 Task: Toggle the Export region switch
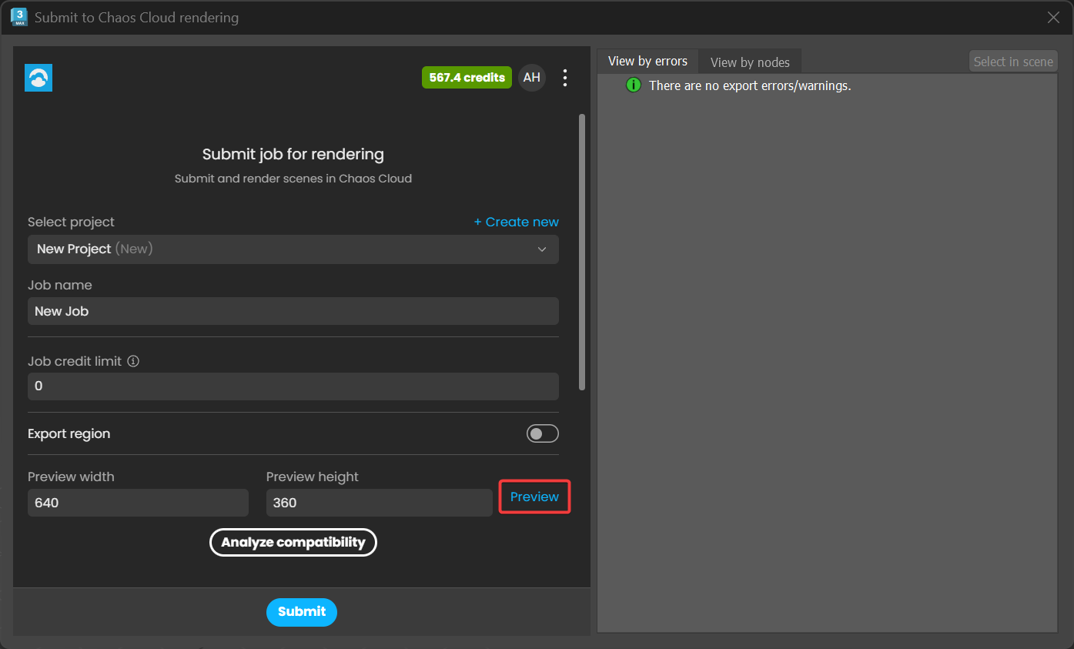543,434
